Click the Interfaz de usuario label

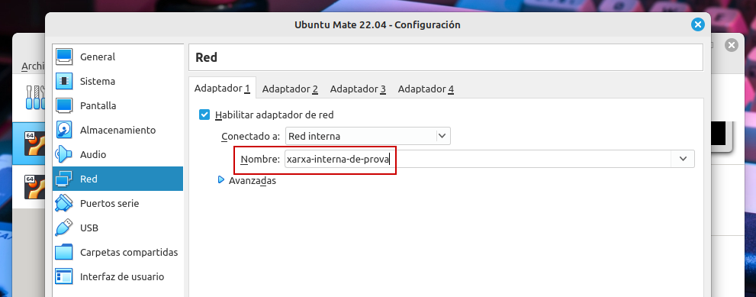coord(122,276)
